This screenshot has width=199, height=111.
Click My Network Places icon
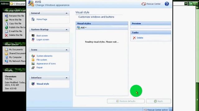(x=6, y=61)
